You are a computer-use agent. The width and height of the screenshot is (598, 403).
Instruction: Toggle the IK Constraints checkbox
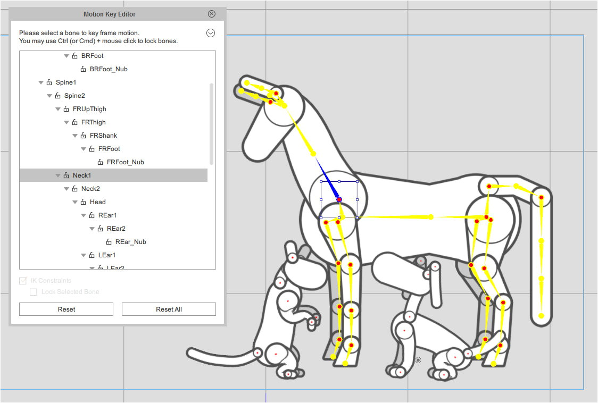tap(23, 281)
